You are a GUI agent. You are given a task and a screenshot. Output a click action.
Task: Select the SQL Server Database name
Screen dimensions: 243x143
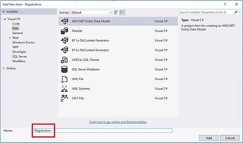[85, 69]
